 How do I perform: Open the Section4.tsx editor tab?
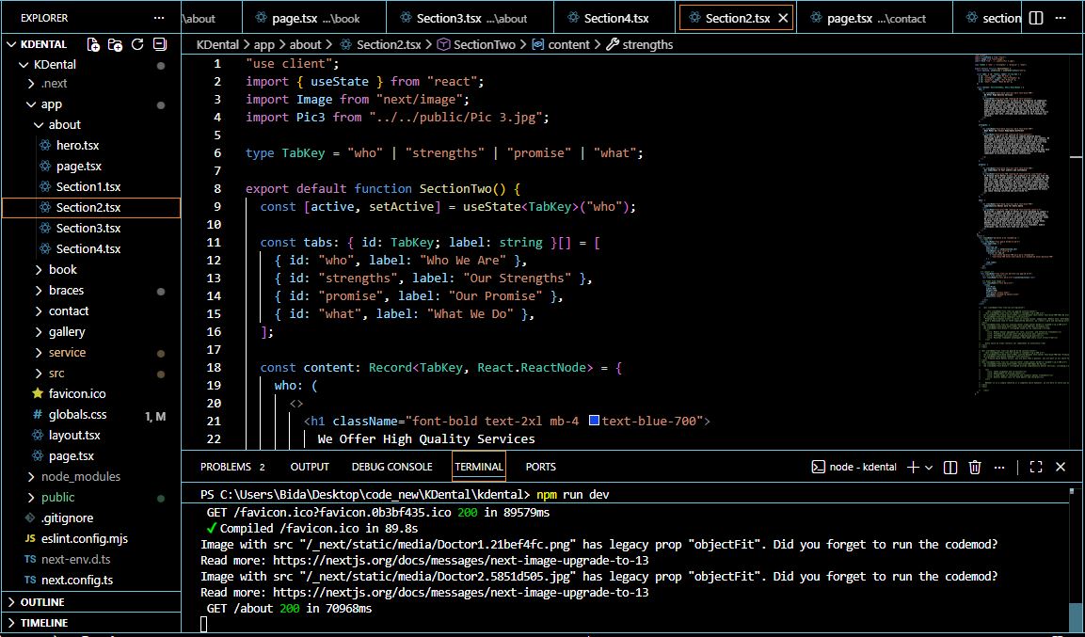(x=615, y=19)
